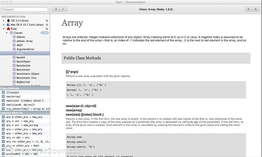Go back with the left arrow button
The width and height of the screenshot is (262, 157).
pos(56,9)
